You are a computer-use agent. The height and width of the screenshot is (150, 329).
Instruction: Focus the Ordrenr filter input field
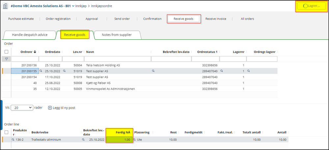tap(25, 59)
